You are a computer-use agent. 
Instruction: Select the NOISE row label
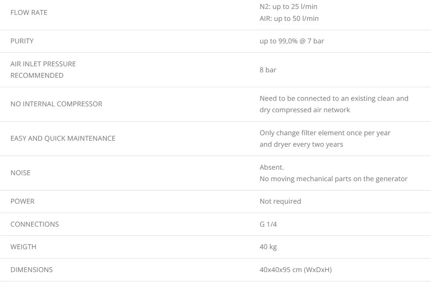(20, 173)
